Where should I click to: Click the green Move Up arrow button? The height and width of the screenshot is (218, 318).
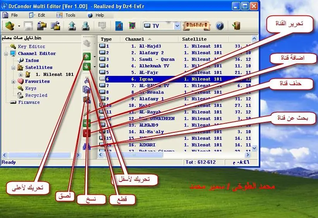click(87, 57)
